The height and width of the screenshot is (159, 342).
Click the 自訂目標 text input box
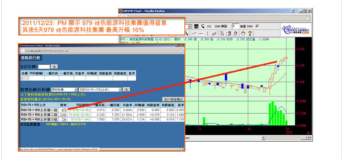click(x=44, y=67)
